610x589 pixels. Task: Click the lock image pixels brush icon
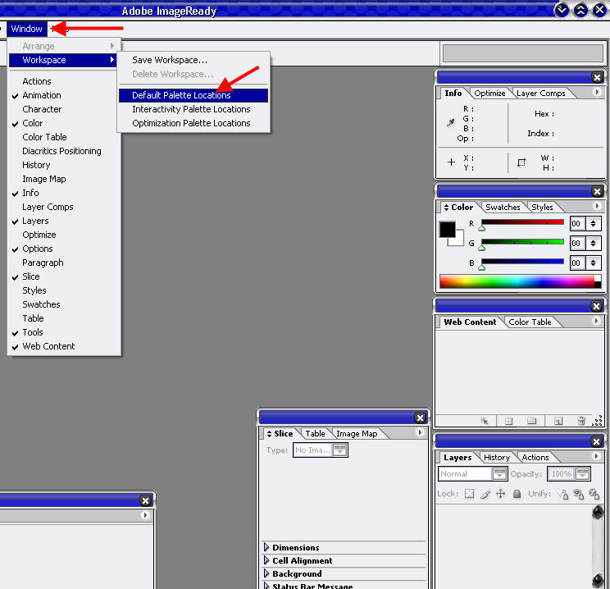click(485, 494)
